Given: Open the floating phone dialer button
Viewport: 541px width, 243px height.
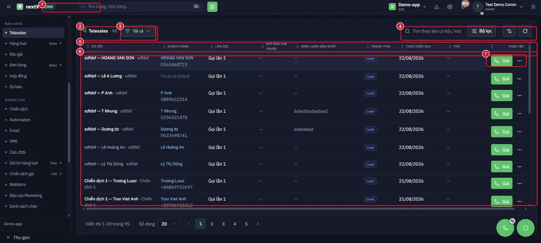Looking at the screenshot, I should coord(505,228).
